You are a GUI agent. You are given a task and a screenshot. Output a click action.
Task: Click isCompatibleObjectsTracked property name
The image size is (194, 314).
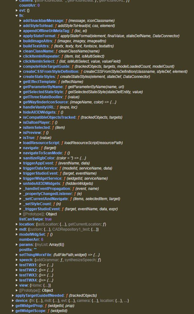pyautogui.click(x=49, y=117)
